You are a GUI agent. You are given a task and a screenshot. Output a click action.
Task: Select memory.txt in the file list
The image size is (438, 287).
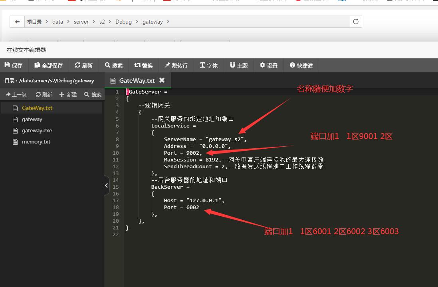pyautogui.click(x=37, y=141)
